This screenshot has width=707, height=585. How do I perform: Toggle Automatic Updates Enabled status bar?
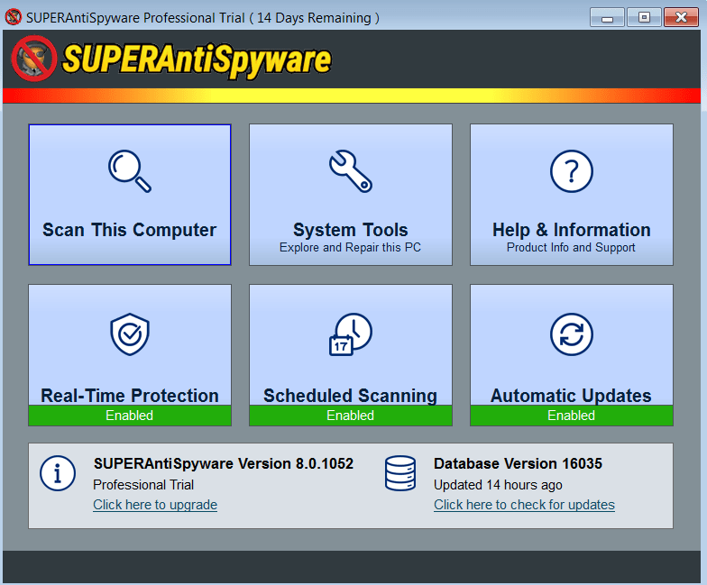click(x=572, y=415)
